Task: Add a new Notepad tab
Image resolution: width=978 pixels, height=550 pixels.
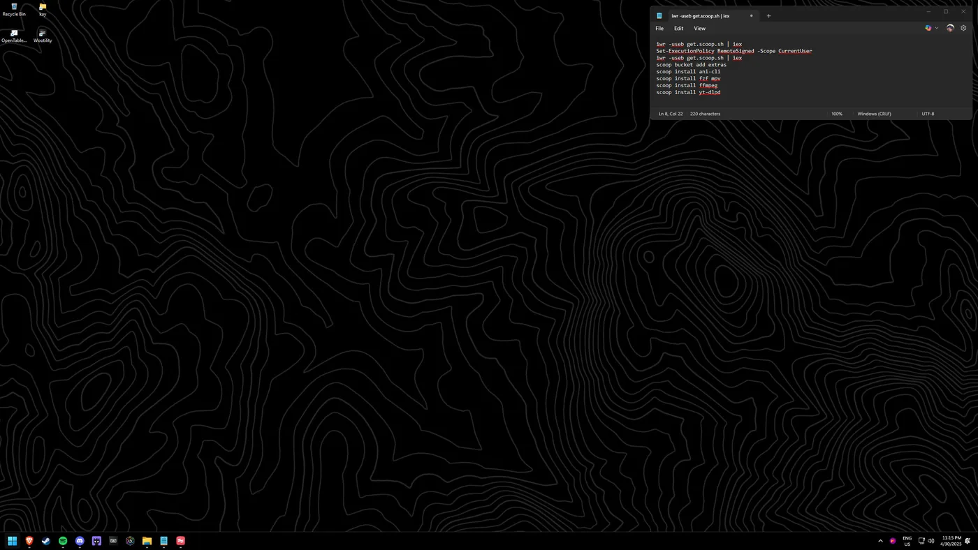Action: (768, 15)
